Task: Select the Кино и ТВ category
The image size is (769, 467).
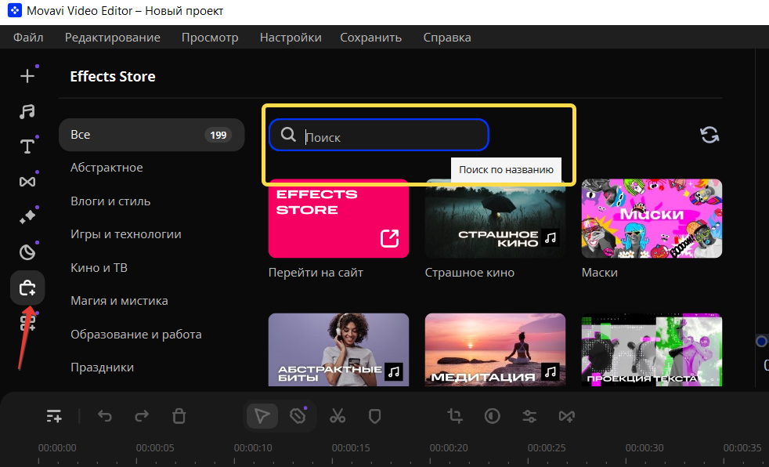Action: [99, 267]
